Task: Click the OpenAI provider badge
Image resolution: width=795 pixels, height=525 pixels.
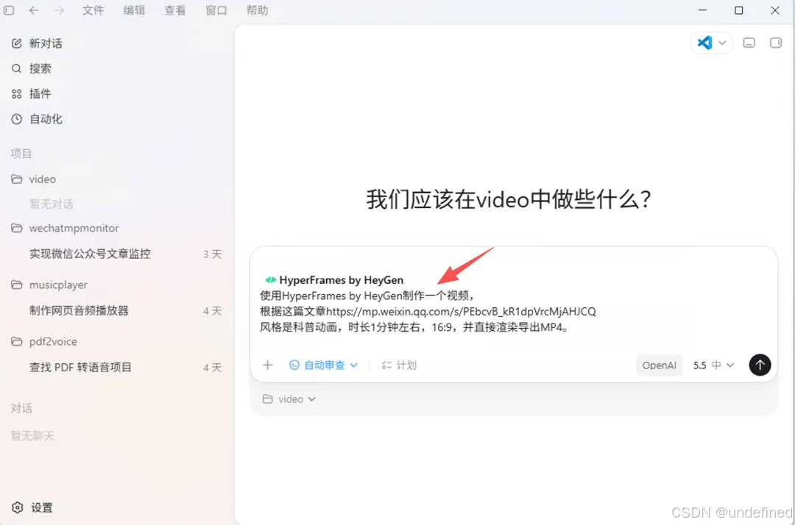Action: tap(659, 365)
